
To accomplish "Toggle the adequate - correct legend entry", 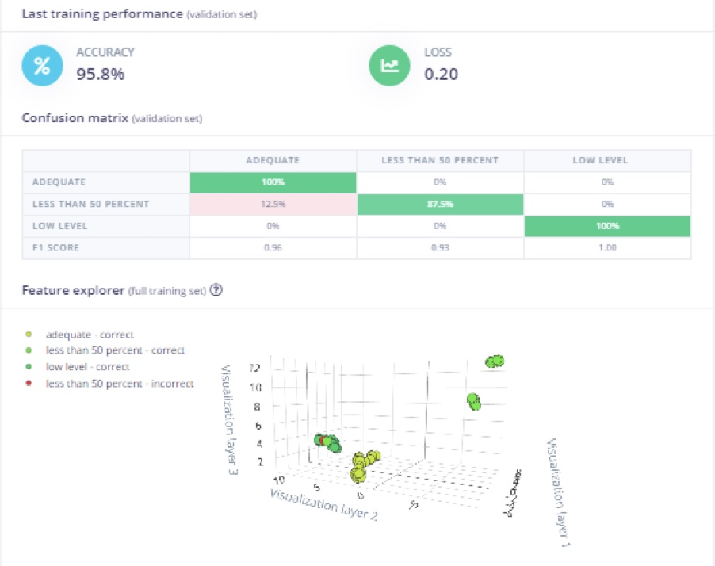I will [90, 335].
